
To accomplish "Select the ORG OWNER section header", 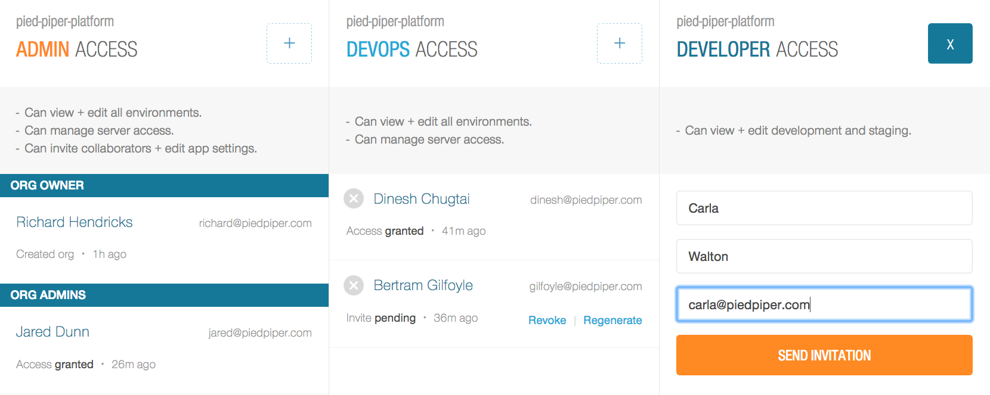I will tap(164, 185).
